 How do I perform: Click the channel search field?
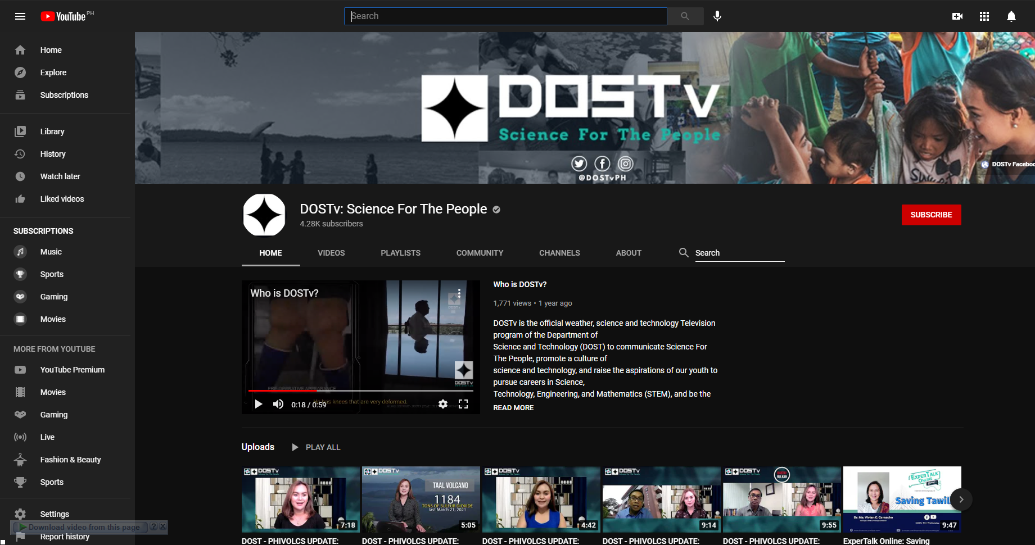tap(740, 253)
